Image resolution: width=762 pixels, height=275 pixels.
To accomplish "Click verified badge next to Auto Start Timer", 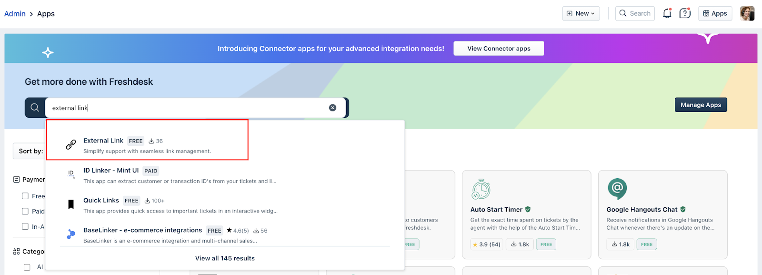I will point(528,210).
